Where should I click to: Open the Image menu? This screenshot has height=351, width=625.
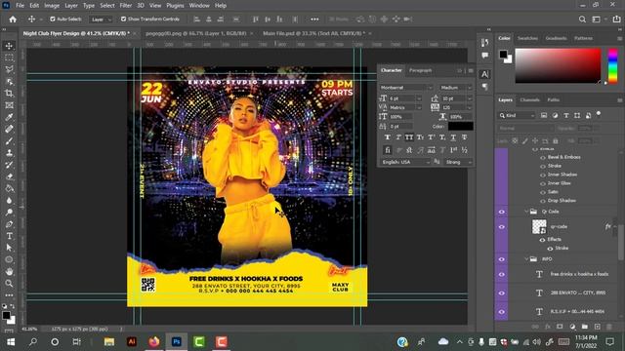coord(52,6)
